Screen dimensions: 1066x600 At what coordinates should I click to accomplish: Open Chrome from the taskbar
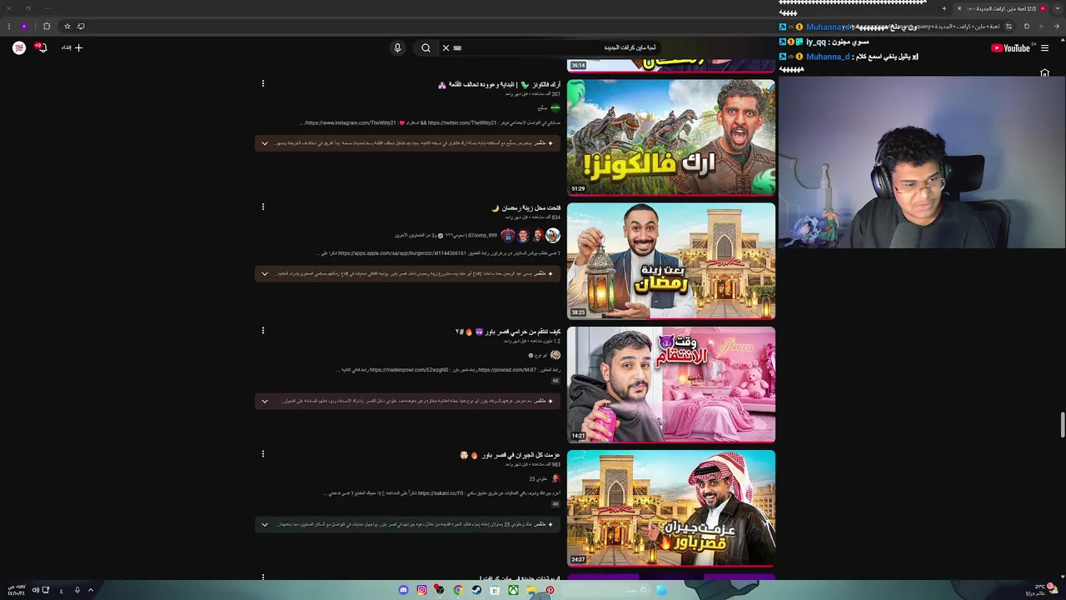click(458, 590)
